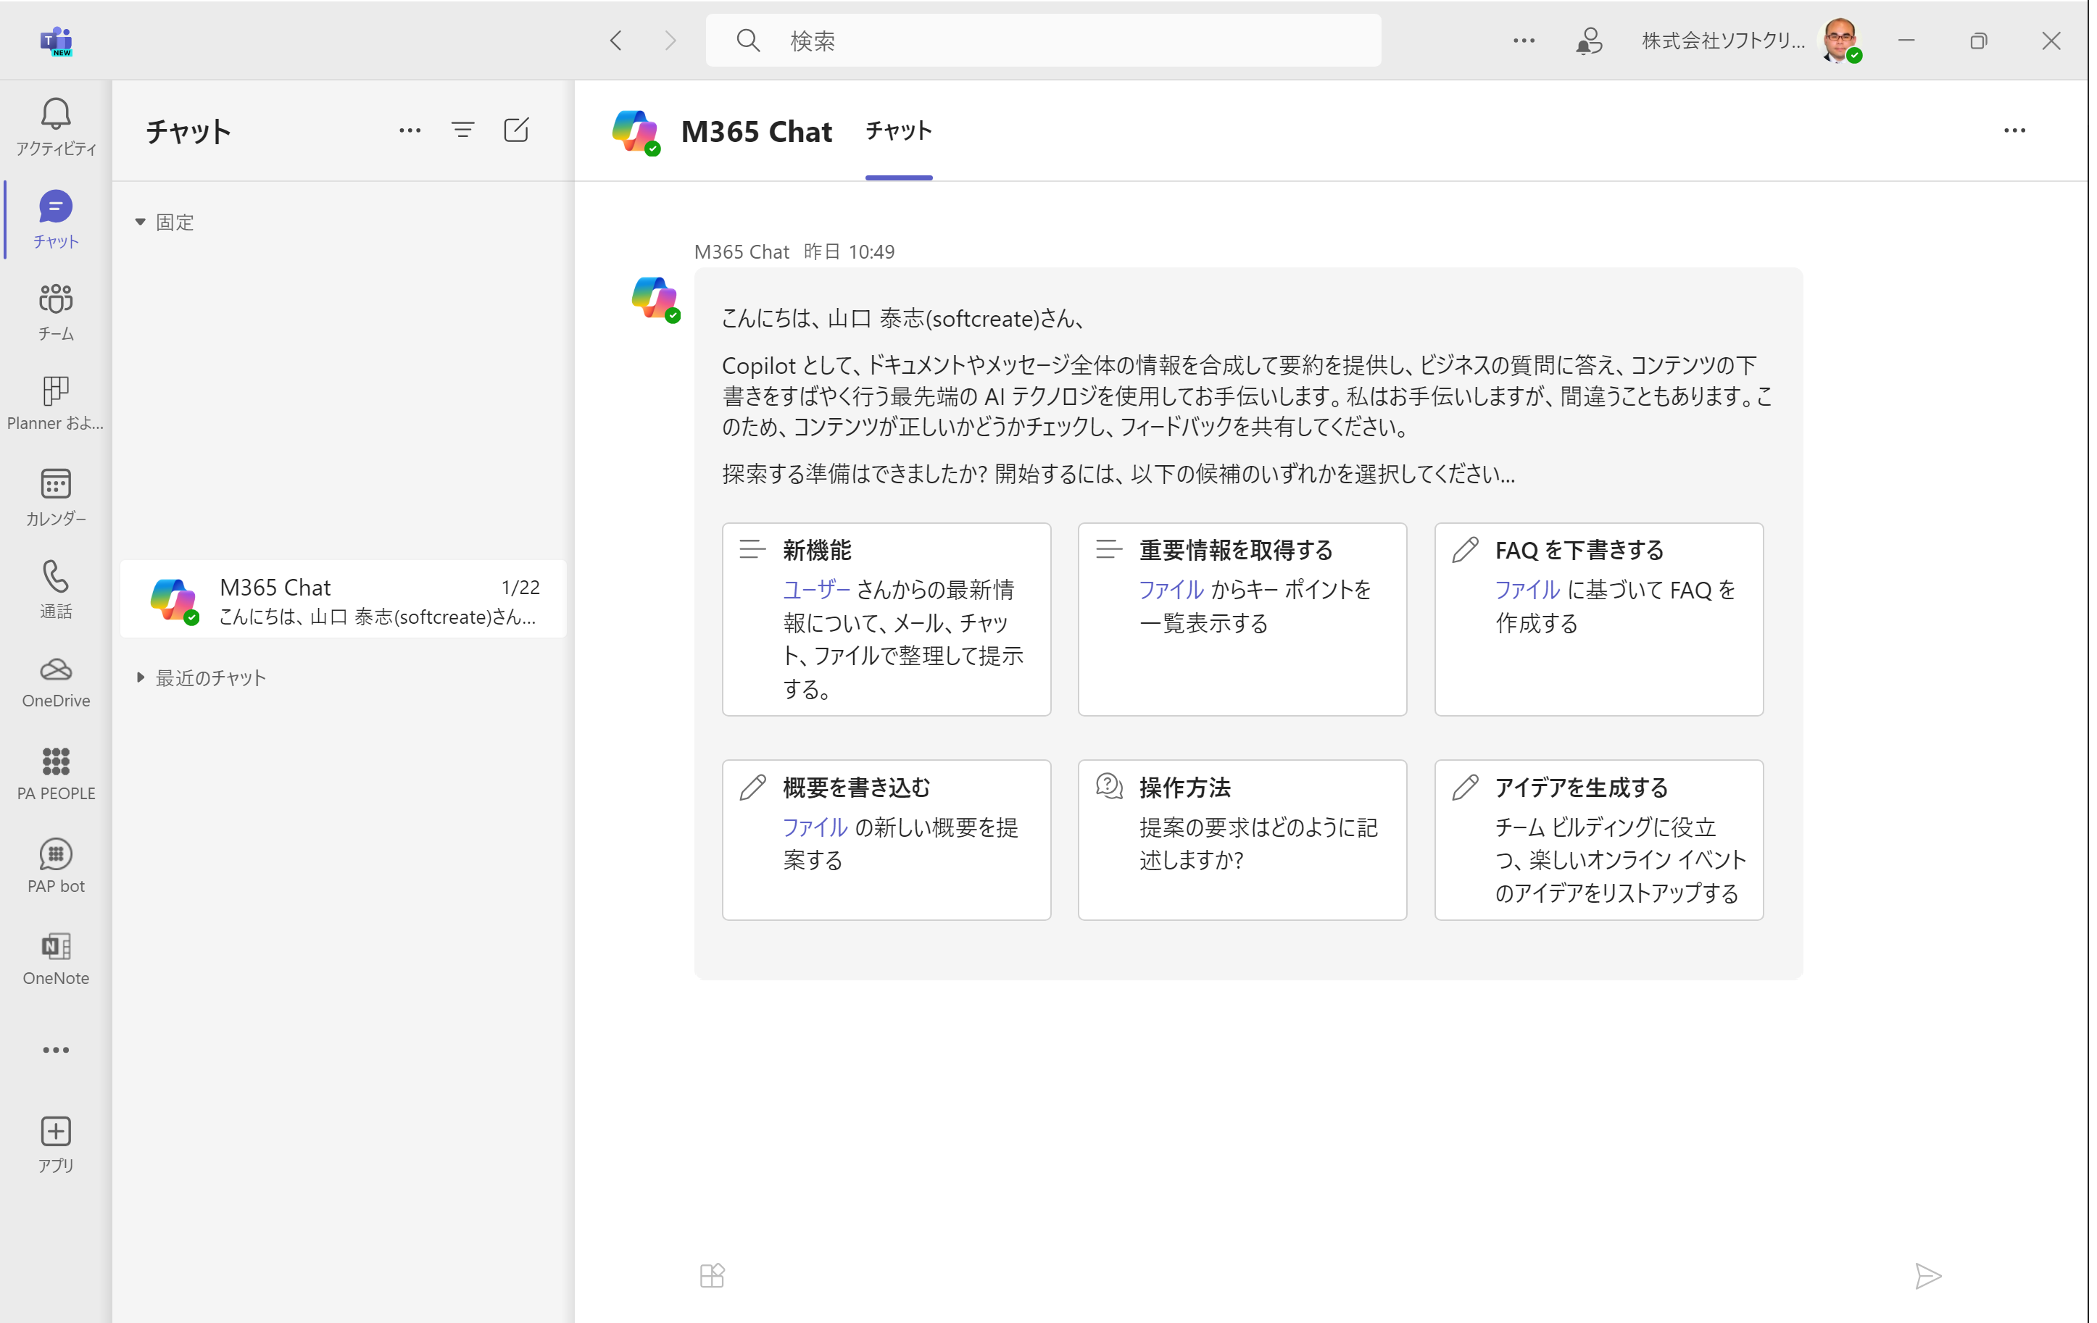Toggle the filter icon in チャット list
This screenshot has height=1323, width=2097.
click(462, 131)
